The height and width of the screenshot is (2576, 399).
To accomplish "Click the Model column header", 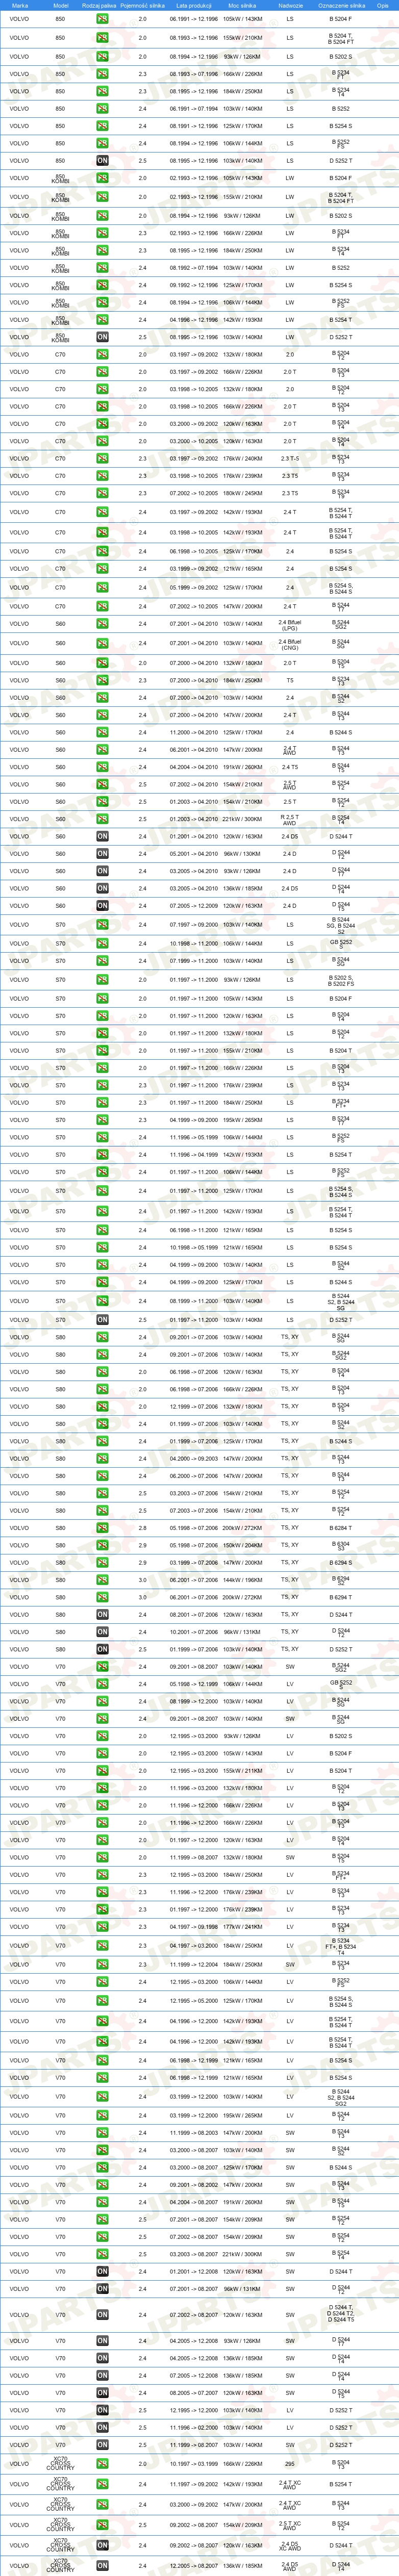I will [x=60, y=5].
